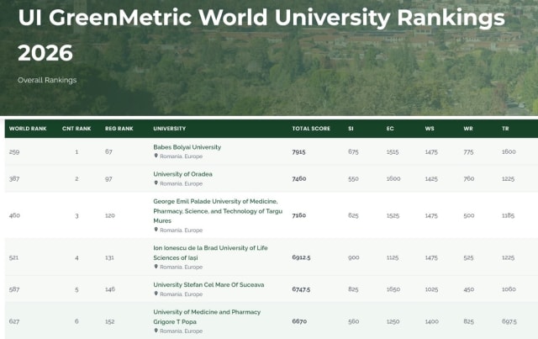Click WR value 775 in Babes Bolyai row
The image size is (538, 339).
(468, 151)
